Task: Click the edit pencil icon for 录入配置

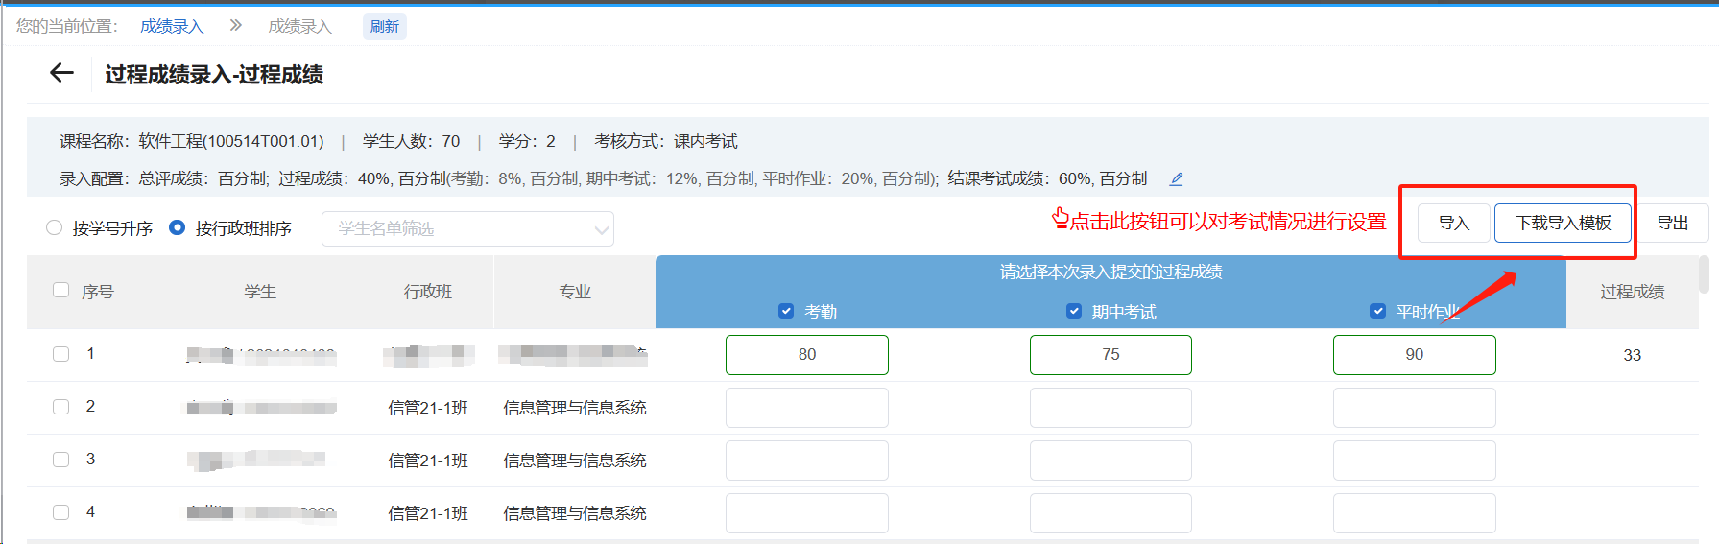Action: 1176,179
